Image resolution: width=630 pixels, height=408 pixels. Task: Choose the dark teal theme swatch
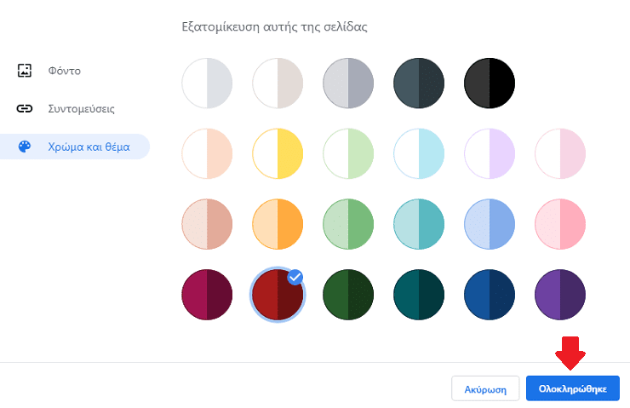pyautogui.click(x=419, y=295)
